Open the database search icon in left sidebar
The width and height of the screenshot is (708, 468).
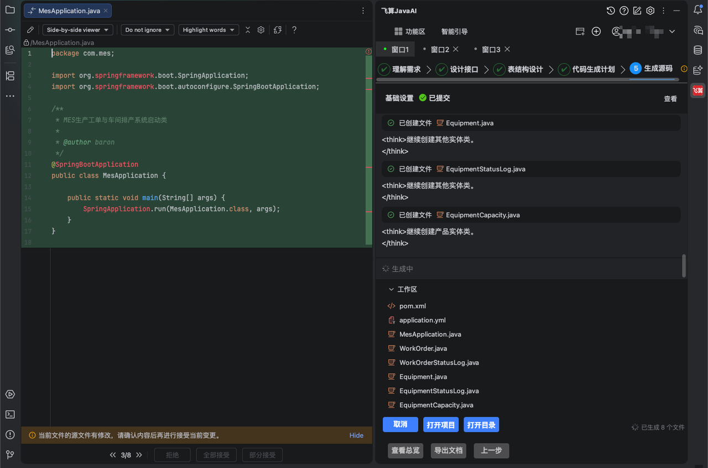[10, 50]
